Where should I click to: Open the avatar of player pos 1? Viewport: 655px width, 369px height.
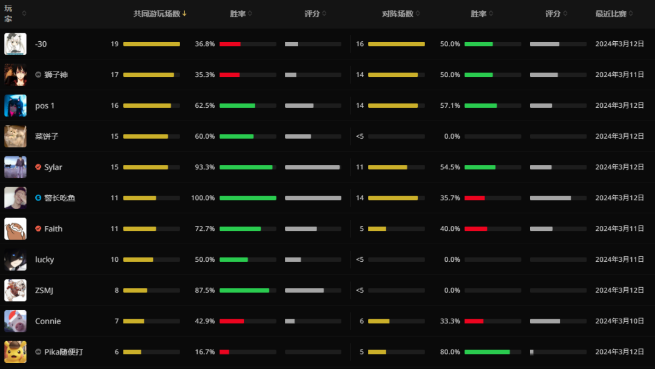(15, 105)
